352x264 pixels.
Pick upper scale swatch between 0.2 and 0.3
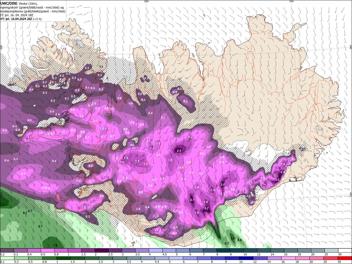[7, 251]
